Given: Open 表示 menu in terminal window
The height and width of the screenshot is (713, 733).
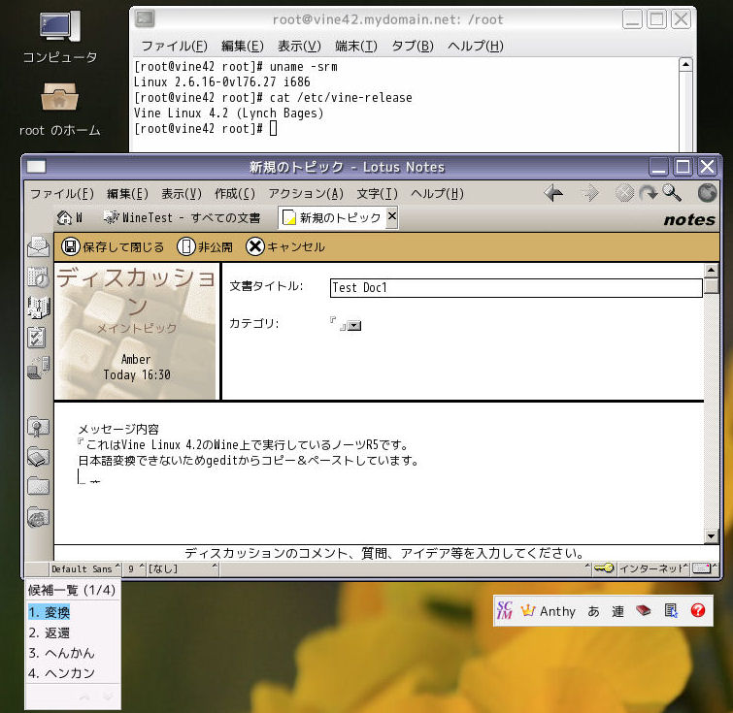Looking at the screenshot, I should (x=299, y=46).
